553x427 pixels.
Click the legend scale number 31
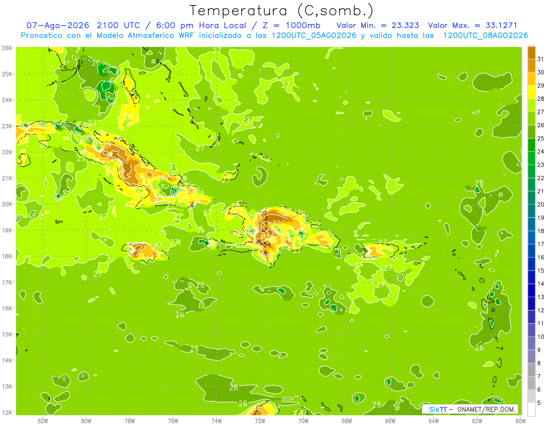click(x=541, y=59)
